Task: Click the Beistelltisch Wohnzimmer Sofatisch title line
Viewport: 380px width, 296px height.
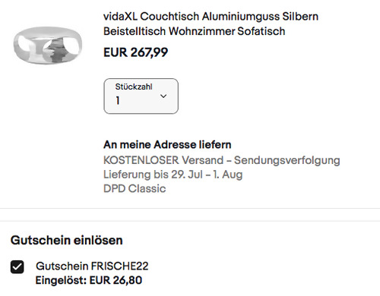Action: (x=195, y=31)
